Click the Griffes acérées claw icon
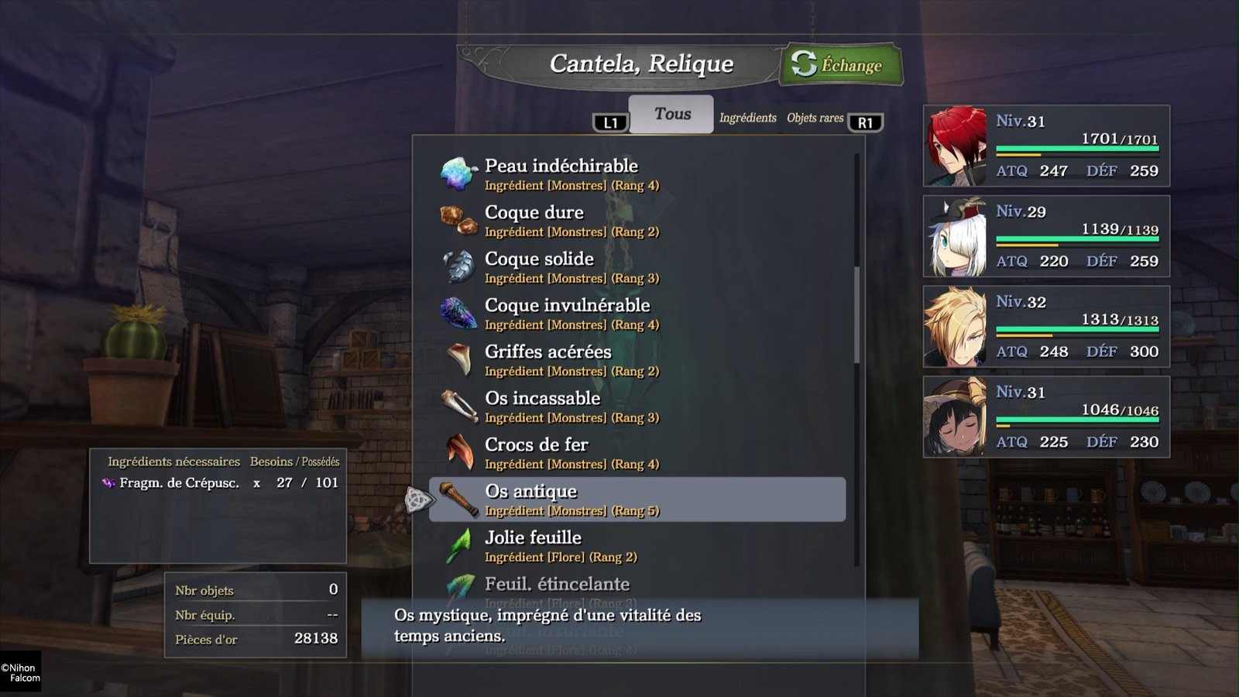1239x697 pixels. (460, 359)
